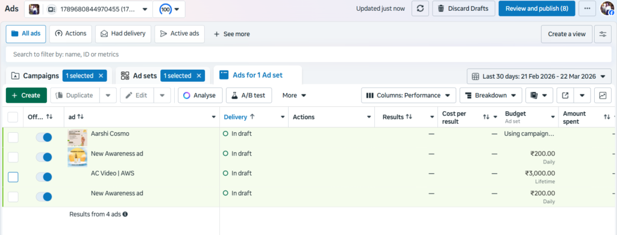Click Review and publish (8)
This screenshot has width=617, height=235.
[x=537, y=8]
